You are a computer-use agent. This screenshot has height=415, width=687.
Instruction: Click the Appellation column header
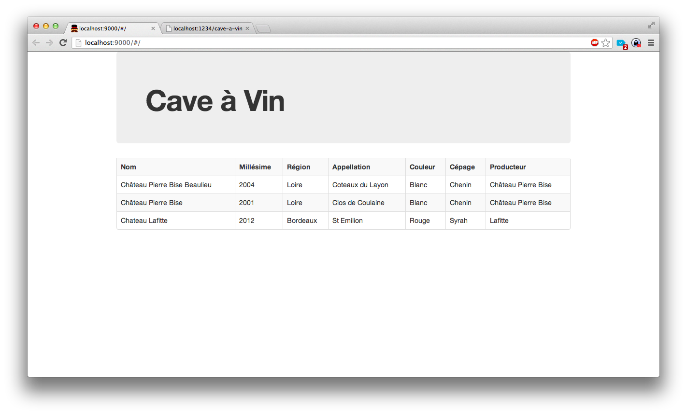click(367, 167)
